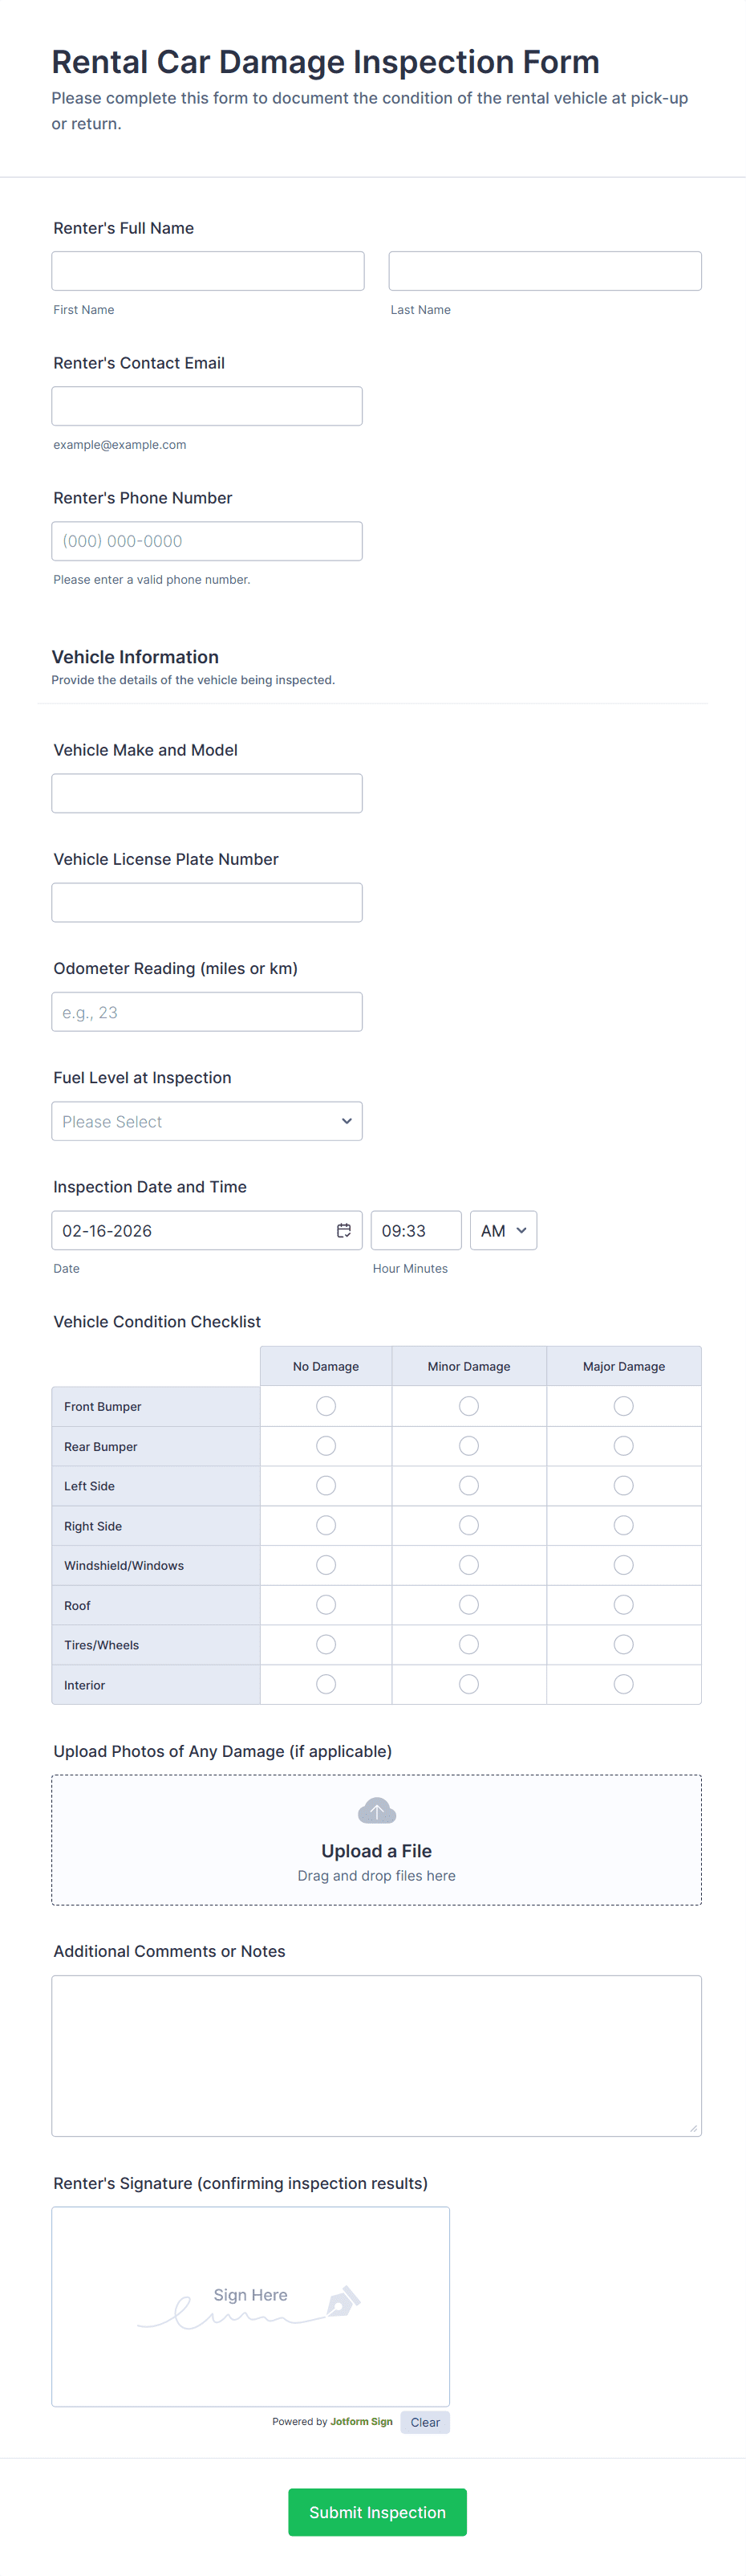Click the First Name input field

tap(208, 271)
